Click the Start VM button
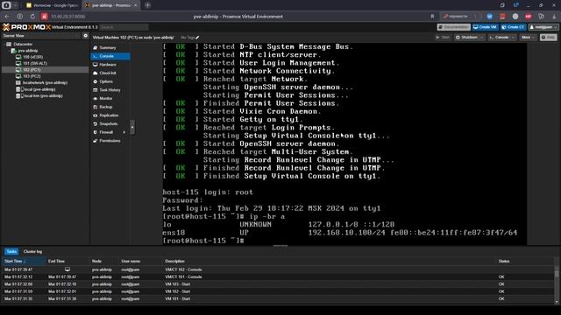Screen dimensions: 561x315 (x=443, y=37)
